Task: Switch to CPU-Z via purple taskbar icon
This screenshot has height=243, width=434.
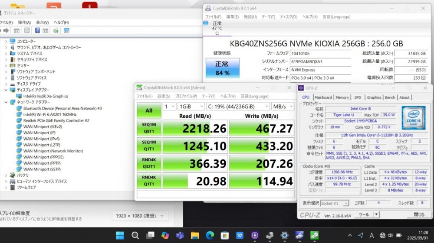Action: (x=255, y=235)
